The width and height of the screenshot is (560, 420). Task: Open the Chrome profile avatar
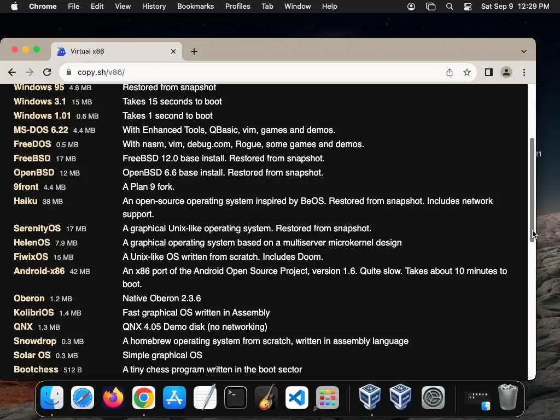(x=506, y=72)
